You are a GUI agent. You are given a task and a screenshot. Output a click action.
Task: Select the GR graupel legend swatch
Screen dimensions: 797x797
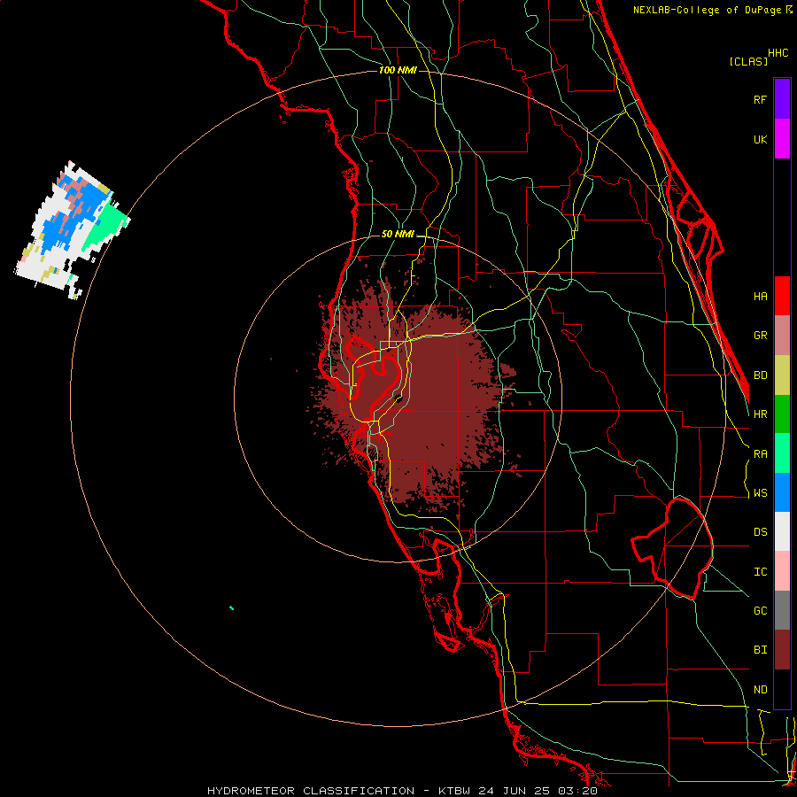[782, 336]
